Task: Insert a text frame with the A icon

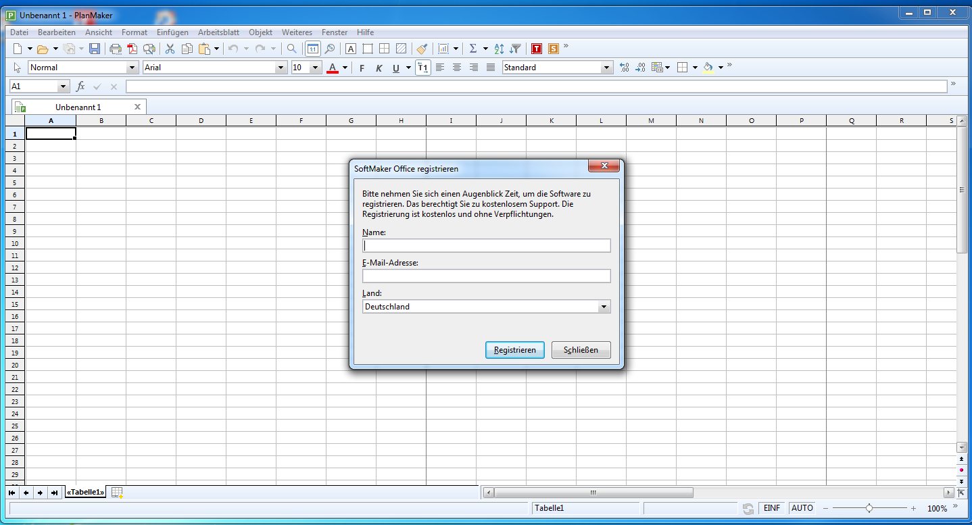Action: point(351,49)
